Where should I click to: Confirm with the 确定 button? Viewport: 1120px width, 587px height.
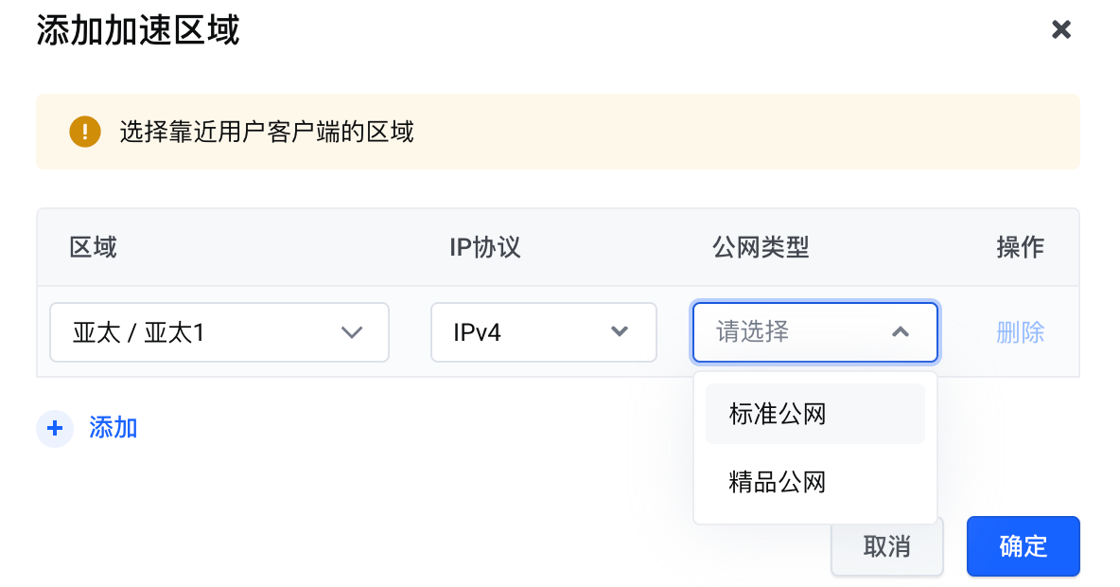(x=1023, y=546)
